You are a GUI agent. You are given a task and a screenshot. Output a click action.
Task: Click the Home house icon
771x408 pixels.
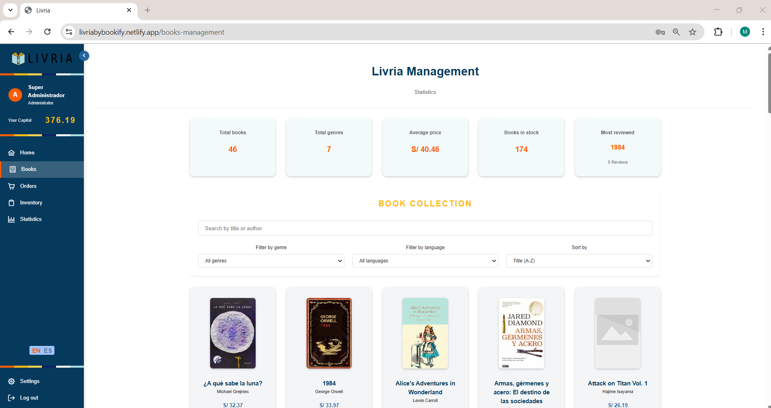pyautogui.click(x=12, y=153)
